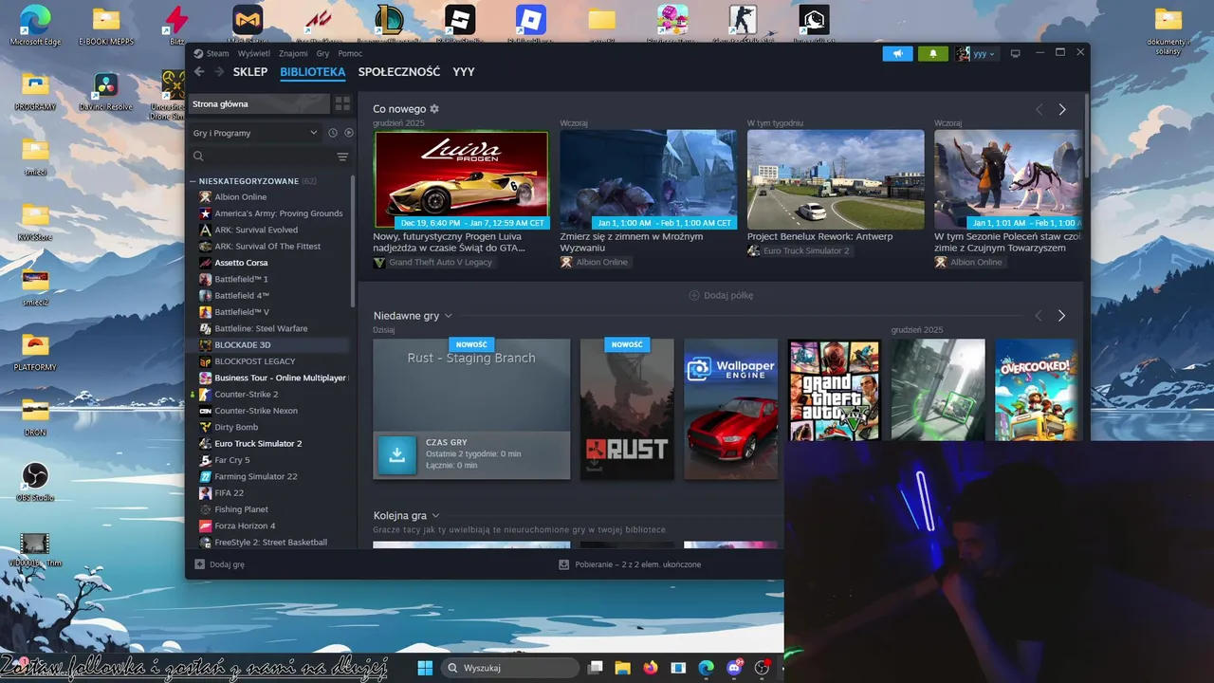
Task: Open the Gry menu
Action: pyautogui.click(x=323, y=54)
